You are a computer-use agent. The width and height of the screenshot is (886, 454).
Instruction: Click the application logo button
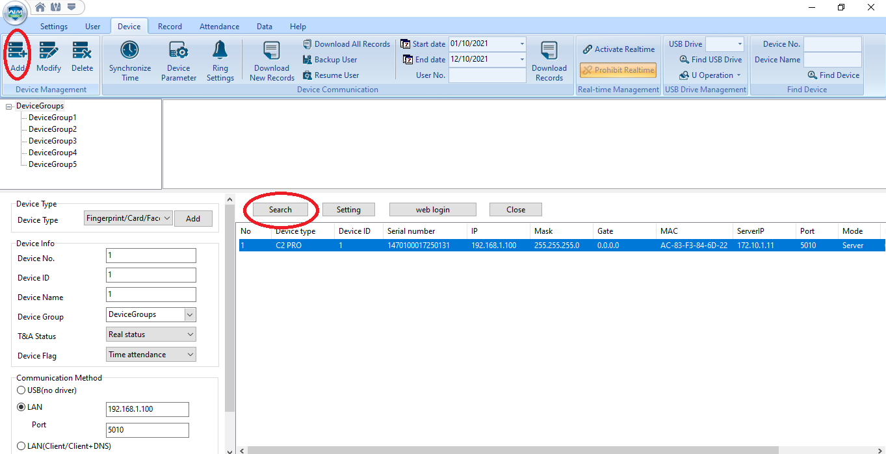pos(15,12)
